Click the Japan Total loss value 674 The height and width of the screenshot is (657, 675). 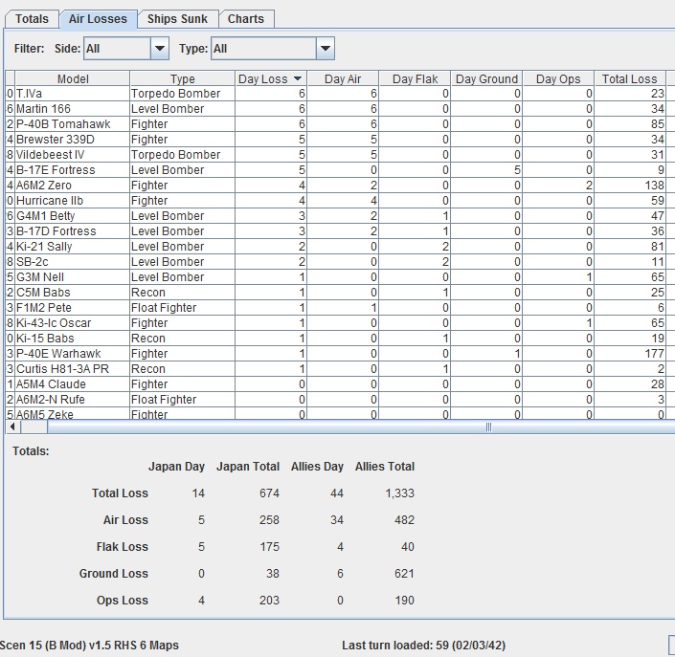[x=269, y=493]
